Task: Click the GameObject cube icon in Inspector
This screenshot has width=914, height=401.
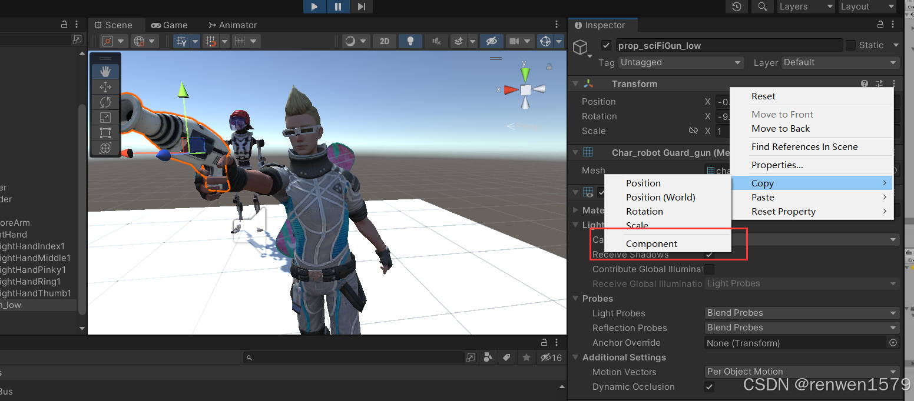Action: pyautogui.click(x=581, y=46)
